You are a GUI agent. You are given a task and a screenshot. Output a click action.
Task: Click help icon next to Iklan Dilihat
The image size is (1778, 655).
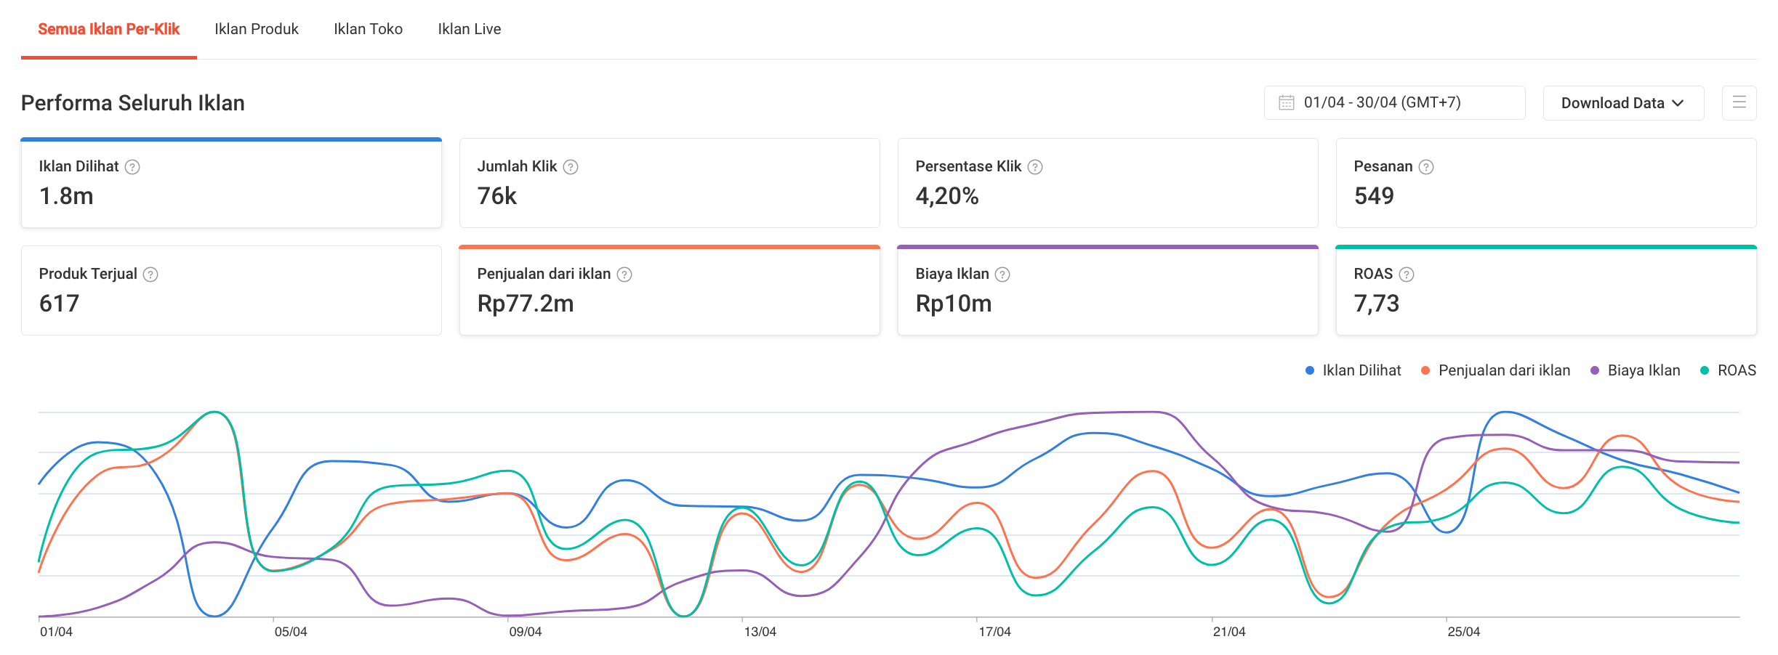tap(132, 167)
